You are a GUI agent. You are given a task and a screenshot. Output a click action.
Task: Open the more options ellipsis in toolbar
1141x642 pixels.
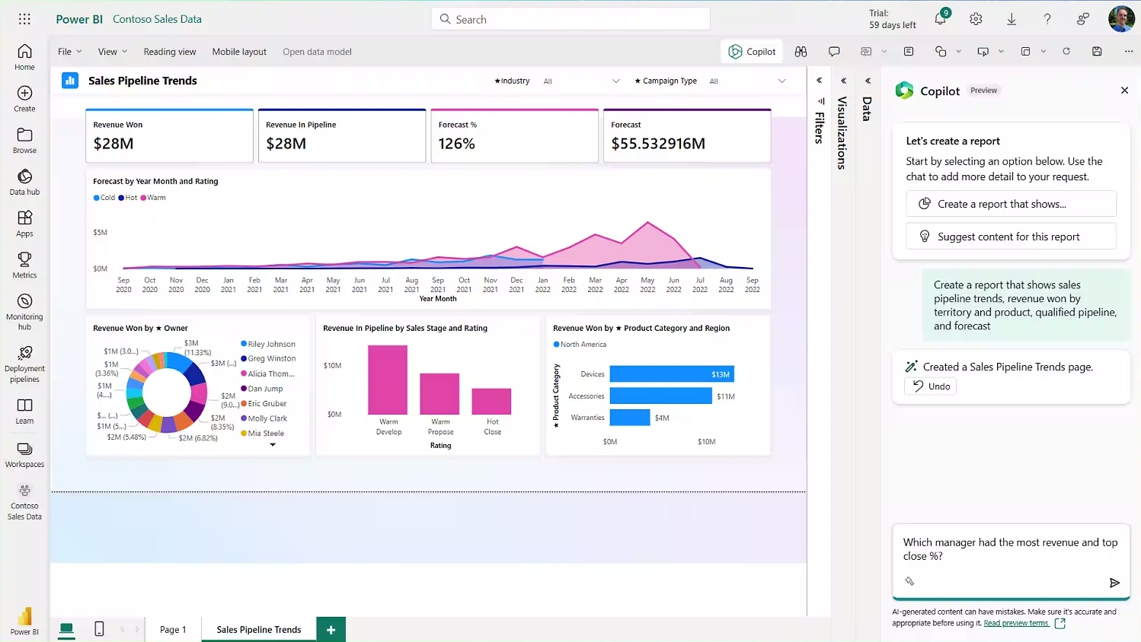(x=1128, y=52)
